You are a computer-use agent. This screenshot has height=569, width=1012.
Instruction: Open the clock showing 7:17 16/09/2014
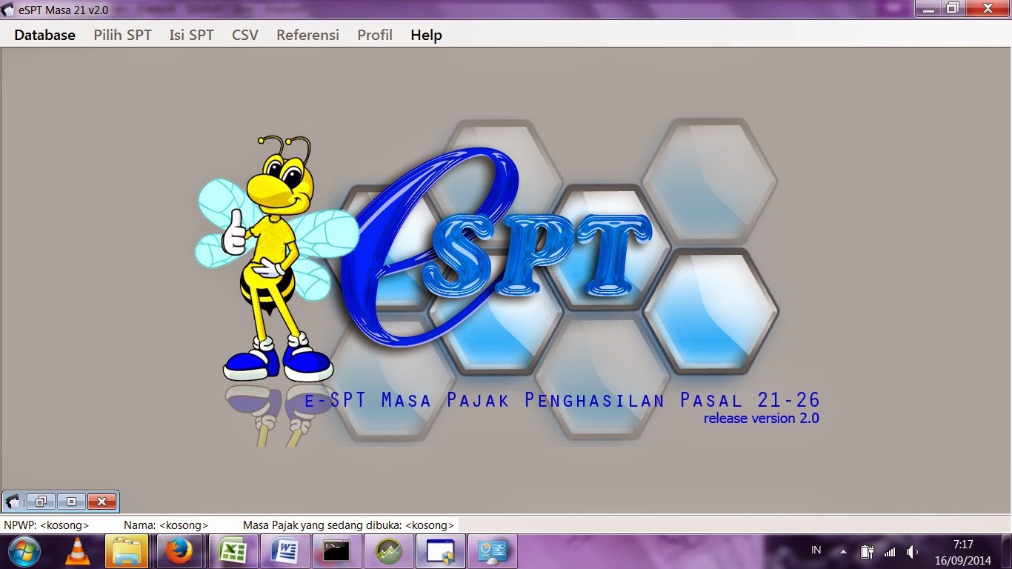963,552
